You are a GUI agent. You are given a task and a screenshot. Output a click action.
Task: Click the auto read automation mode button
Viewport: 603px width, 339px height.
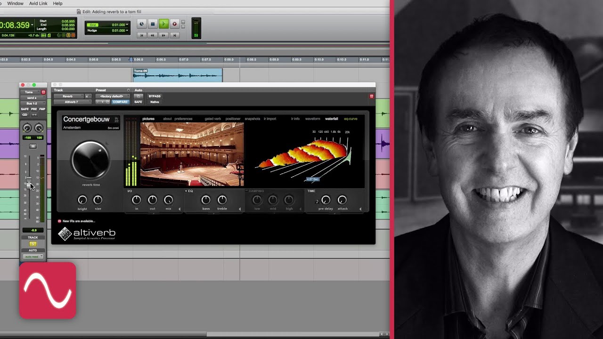33,257
